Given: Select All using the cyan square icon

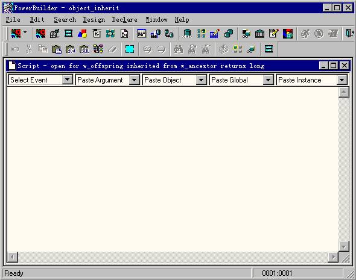Looking at the screenshot, I should 130,49.
